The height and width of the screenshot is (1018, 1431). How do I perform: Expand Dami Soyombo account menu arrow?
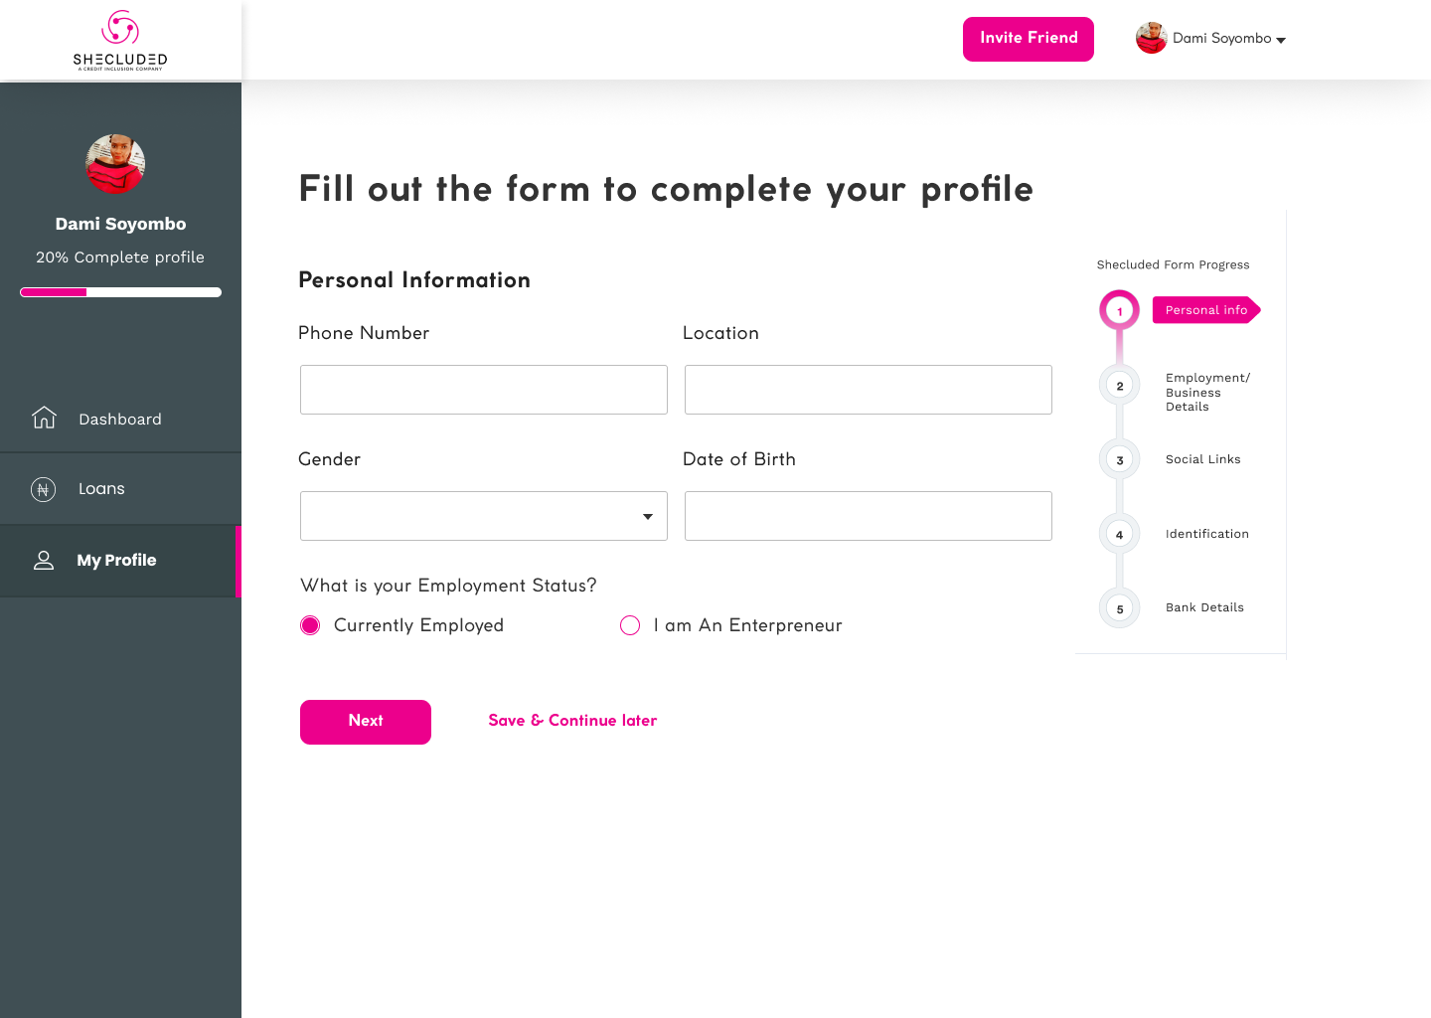[x=1281, y=40]
